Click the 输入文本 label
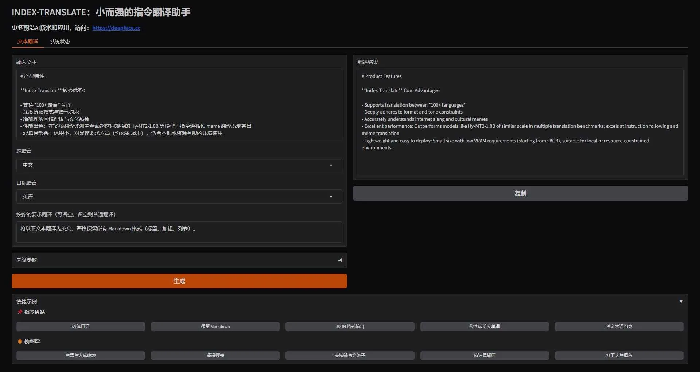This screenshot has height=372, width=700. coord(27,62)
